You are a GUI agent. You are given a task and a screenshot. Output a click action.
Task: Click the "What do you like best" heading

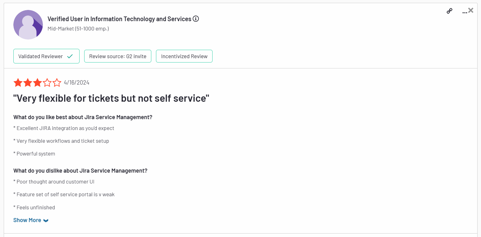click(83, 117)
